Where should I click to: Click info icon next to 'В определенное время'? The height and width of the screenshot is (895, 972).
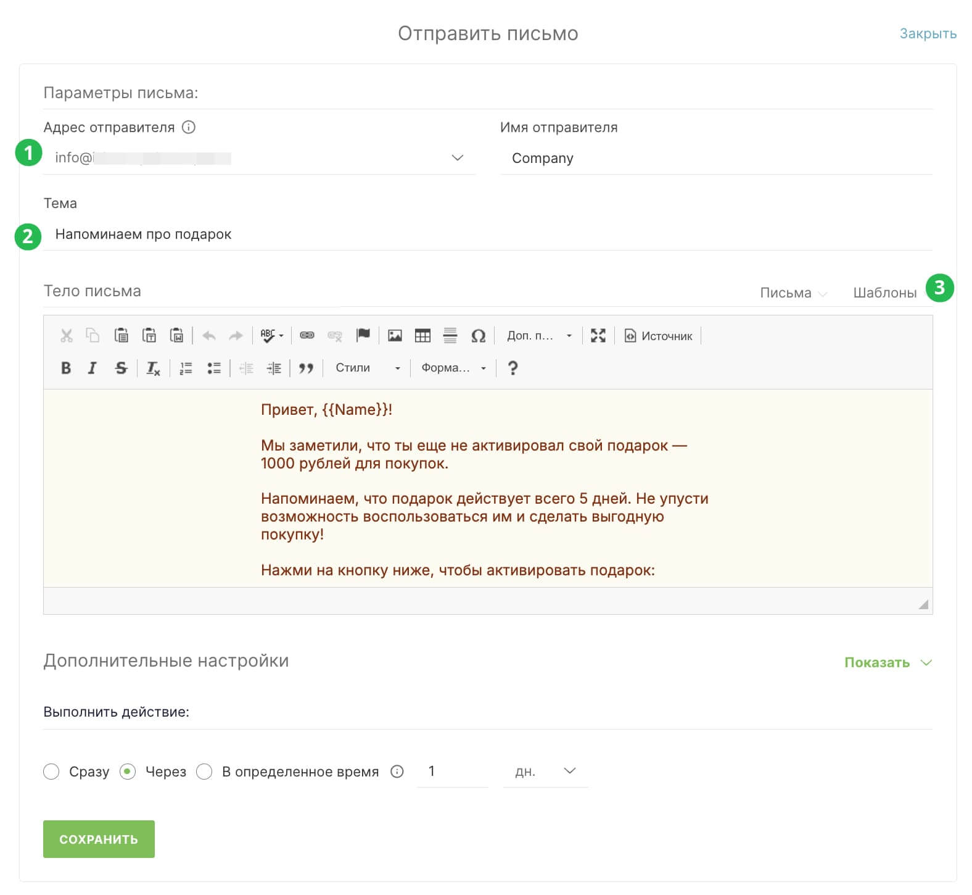(x=397, y=772)
